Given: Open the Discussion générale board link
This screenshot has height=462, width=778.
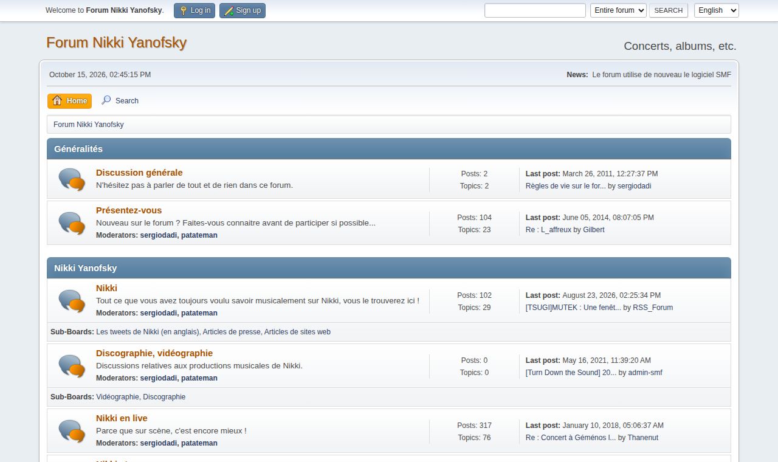Looking at the screenshot, I should tap(139, 173).
